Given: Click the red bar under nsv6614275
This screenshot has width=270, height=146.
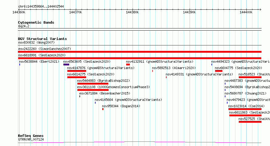Looking at the screenshot, I should tap(77, 77).
